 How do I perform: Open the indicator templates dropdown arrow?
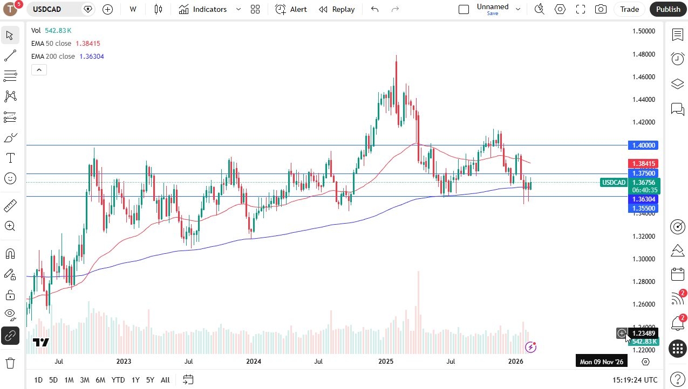pyautogui.click(x=239, y=9)
